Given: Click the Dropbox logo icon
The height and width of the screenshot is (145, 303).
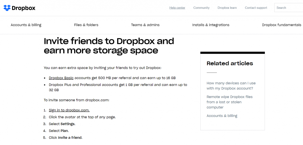Looking at the screenshot, I should pos(7,8).
